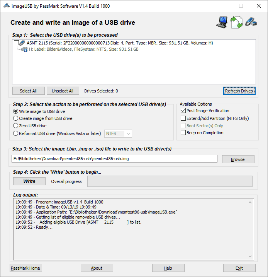Click the USB stick icon in the header
The width and height of the screenshot is (268, 277).
pos(251,22)
